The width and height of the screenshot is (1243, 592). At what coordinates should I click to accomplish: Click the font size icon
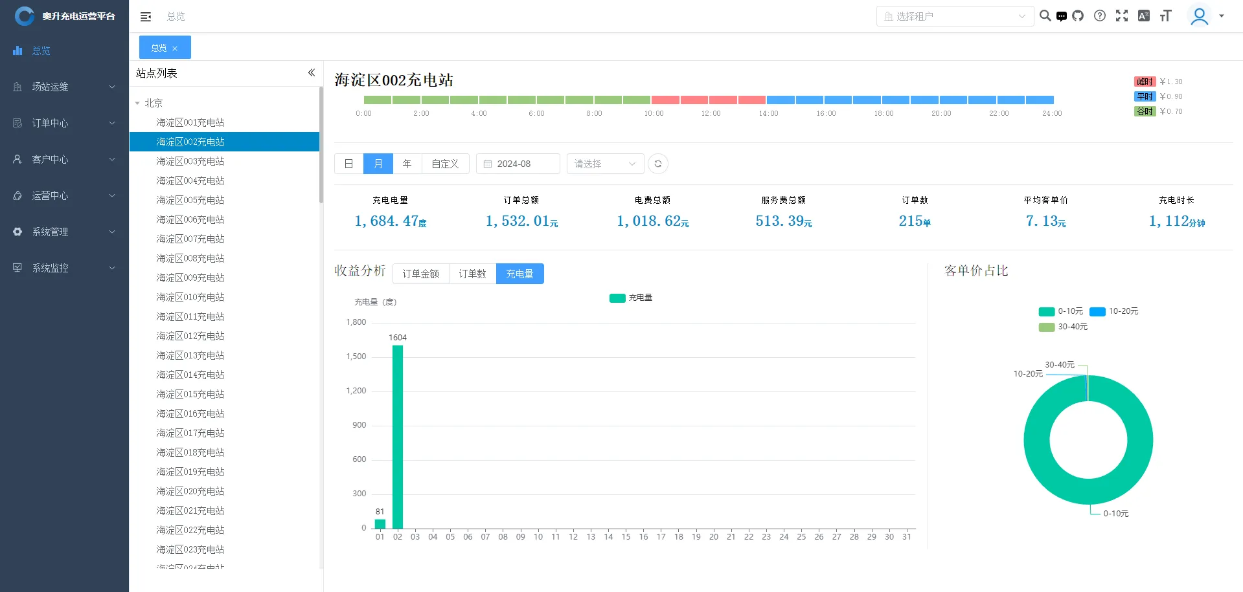pyautogui.click(x=1166, y=16)
